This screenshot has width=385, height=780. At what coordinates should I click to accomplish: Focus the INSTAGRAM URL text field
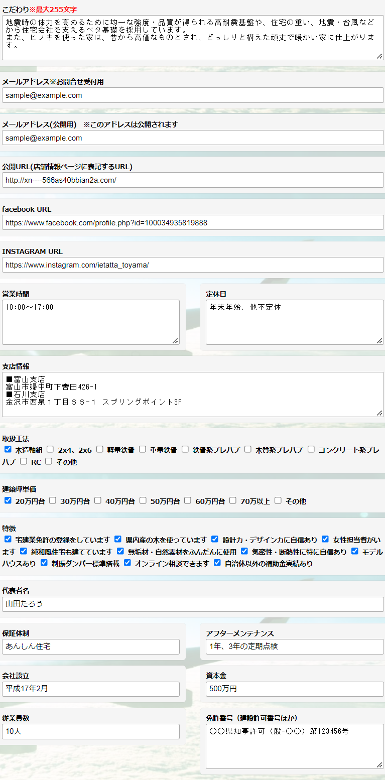(193, 265)
